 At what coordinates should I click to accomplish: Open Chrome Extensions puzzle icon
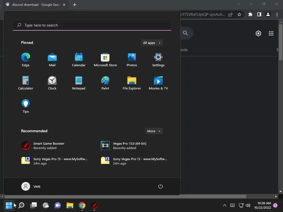tap(250, 15)
